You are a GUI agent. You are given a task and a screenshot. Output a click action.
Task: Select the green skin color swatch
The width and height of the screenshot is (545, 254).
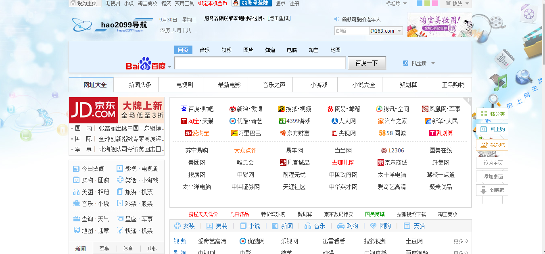(x=427, y=3)
